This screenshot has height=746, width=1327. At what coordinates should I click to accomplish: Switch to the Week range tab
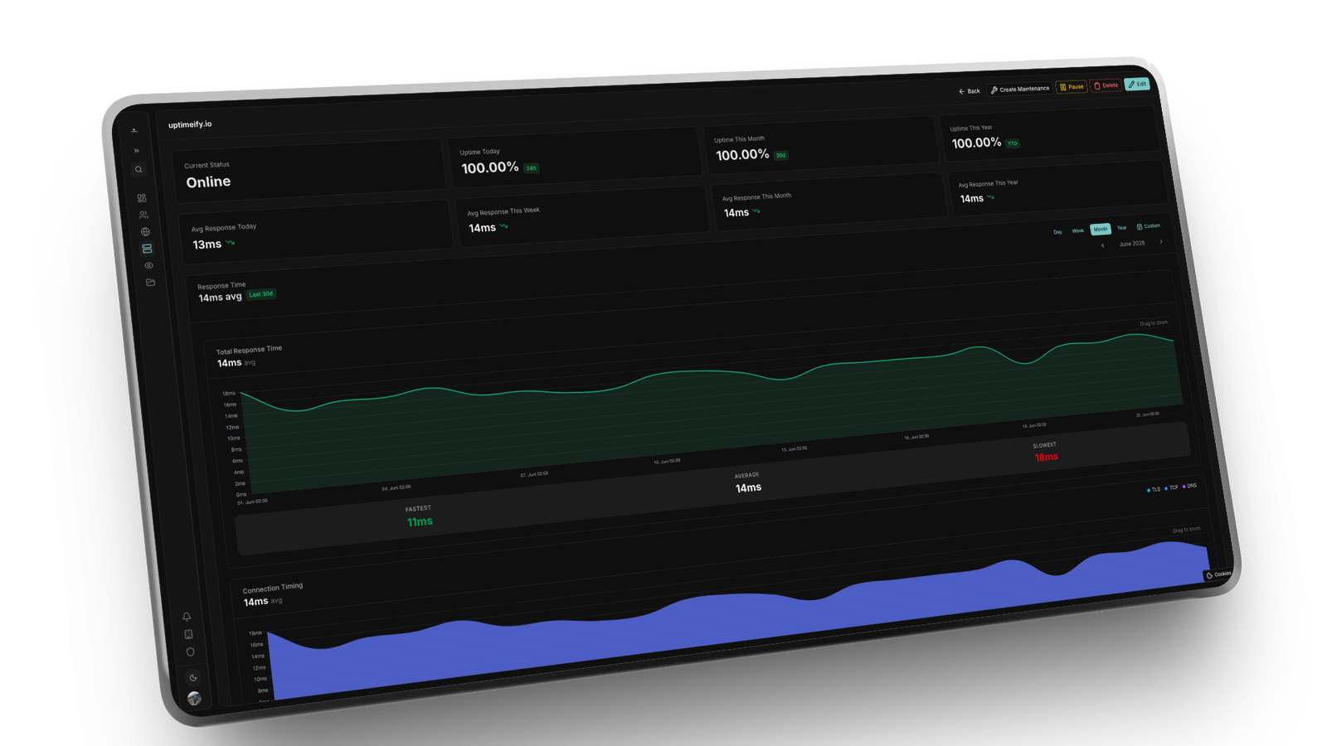pos(1077,230)
